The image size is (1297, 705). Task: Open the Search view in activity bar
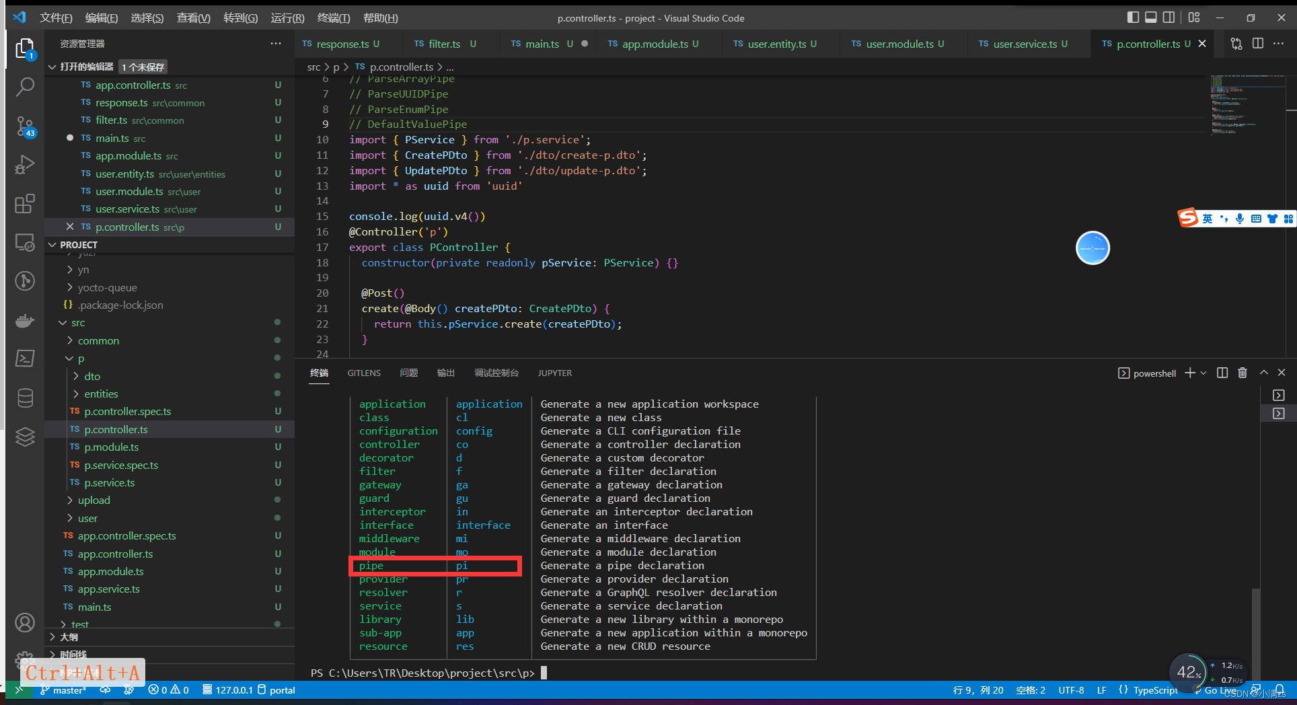pos(25,86)
